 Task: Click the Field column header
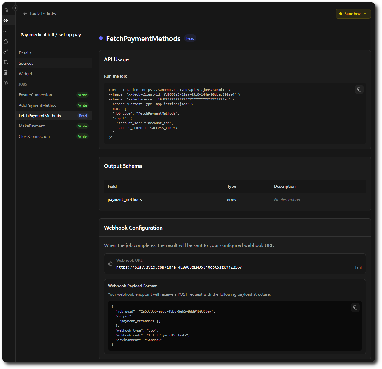112,186
